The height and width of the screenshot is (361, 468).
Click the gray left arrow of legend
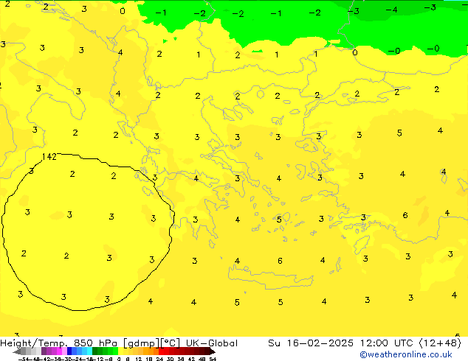point(16,351)
